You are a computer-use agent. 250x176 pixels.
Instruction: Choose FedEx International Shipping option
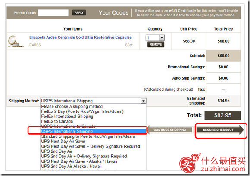[x=93, y=117]
